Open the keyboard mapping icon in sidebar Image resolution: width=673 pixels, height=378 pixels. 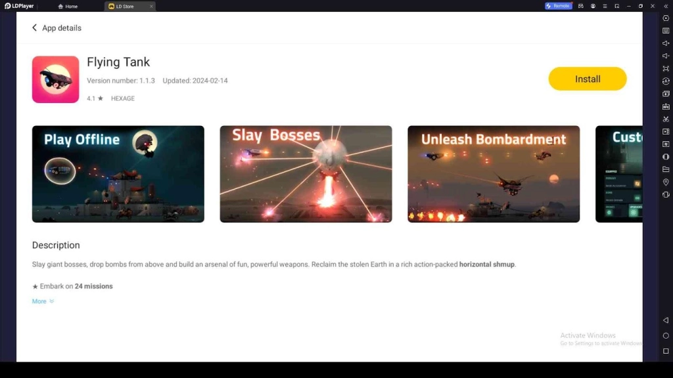(666, 31)
